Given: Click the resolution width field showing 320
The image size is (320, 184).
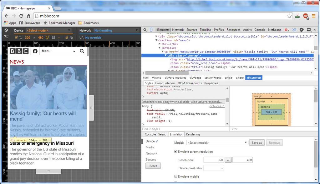Looking at the screenshot, I should point(214,160).
